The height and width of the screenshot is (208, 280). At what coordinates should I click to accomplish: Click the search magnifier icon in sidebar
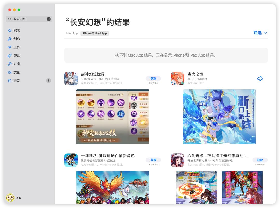10,19
